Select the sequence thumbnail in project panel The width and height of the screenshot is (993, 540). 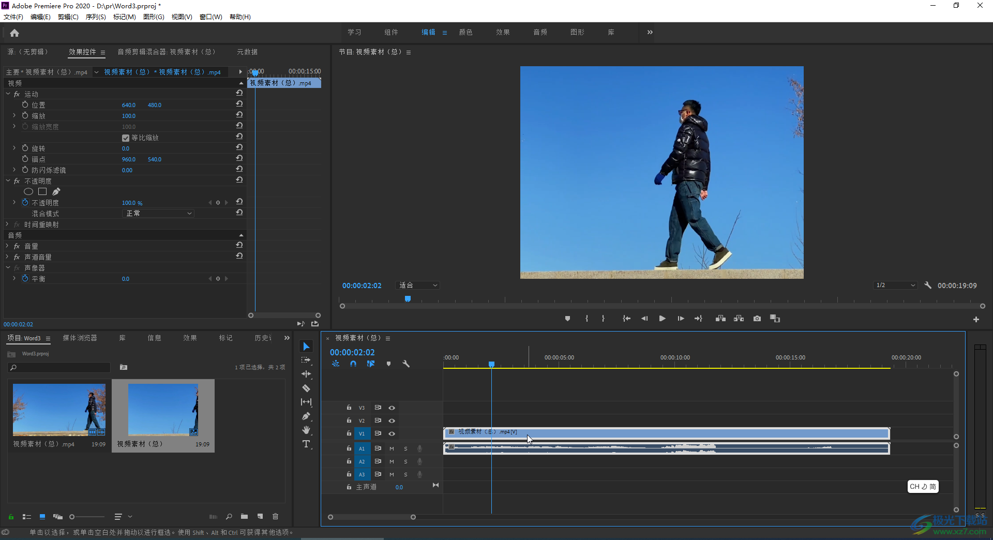163,410
